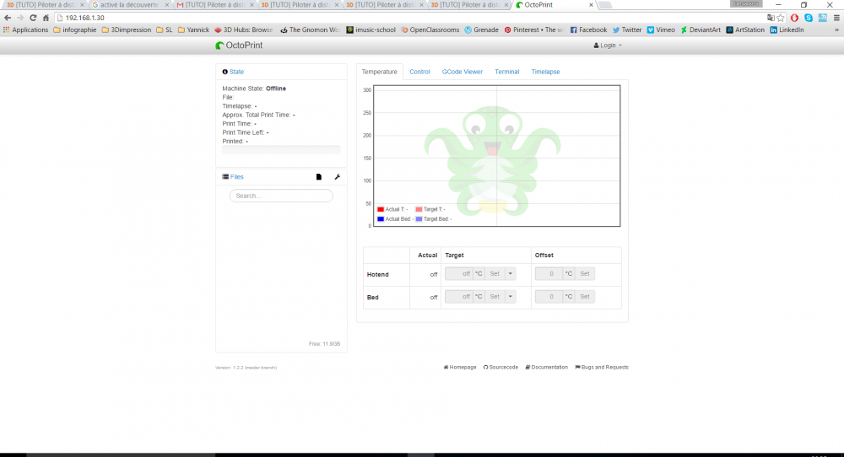Open the infographie bookmarks folder
844x457 pixels.
click(x=75, y=30)
